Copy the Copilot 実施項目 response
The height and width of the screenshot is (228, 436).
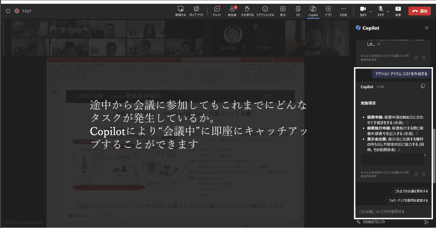423,86
